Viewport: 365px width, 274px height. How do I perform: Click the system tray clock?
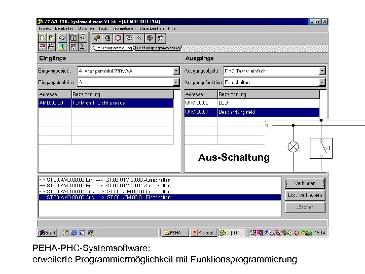click(320, 233)
